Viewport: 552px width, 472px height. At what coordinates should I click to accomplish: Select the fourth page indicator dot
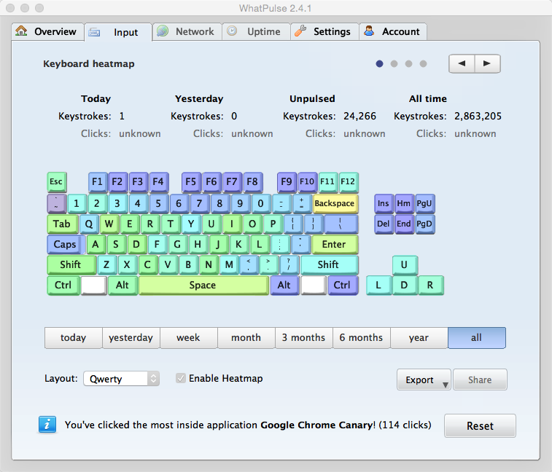(x=423, y=63)
